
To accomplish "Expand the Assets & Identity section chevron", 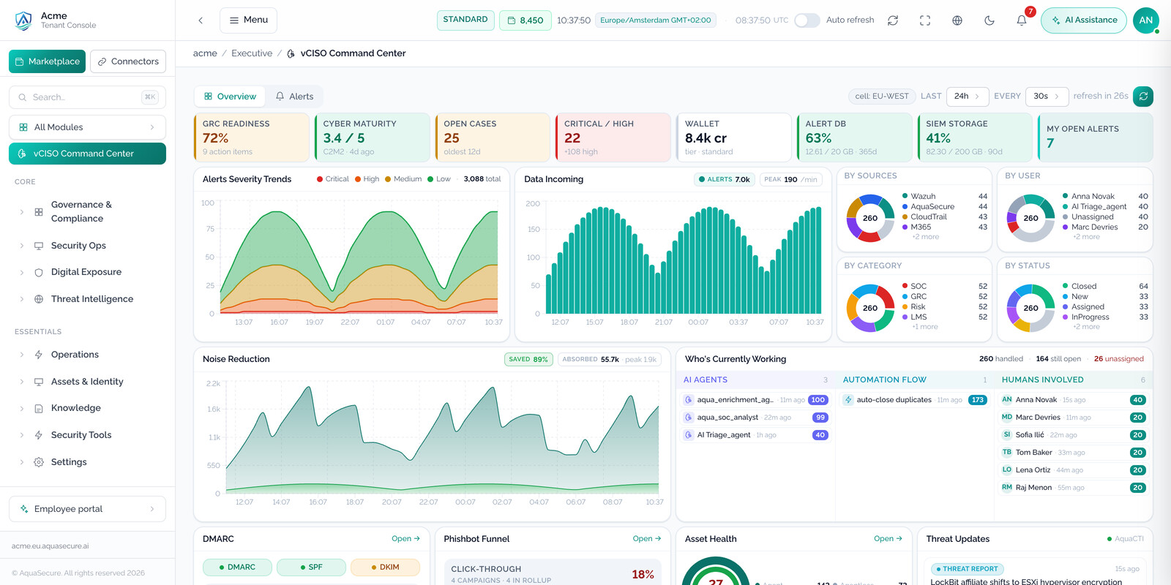I will click(21, 382).
